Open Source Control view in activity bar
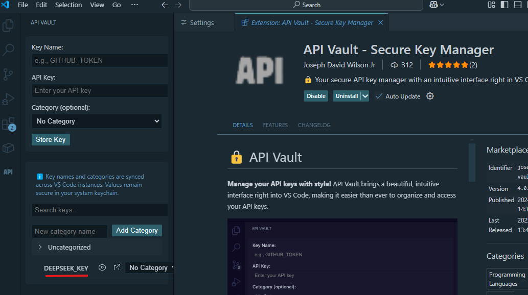Image resolution: width=528 pixels, height=295 pixels. (8, 75)
